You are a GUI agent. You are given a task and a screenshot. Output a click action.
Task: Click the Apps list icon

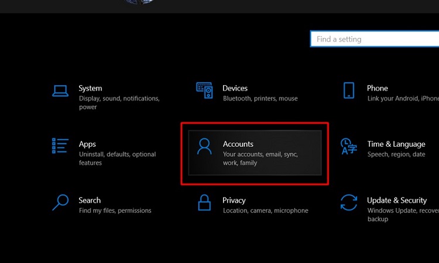[x=60, y=146]
